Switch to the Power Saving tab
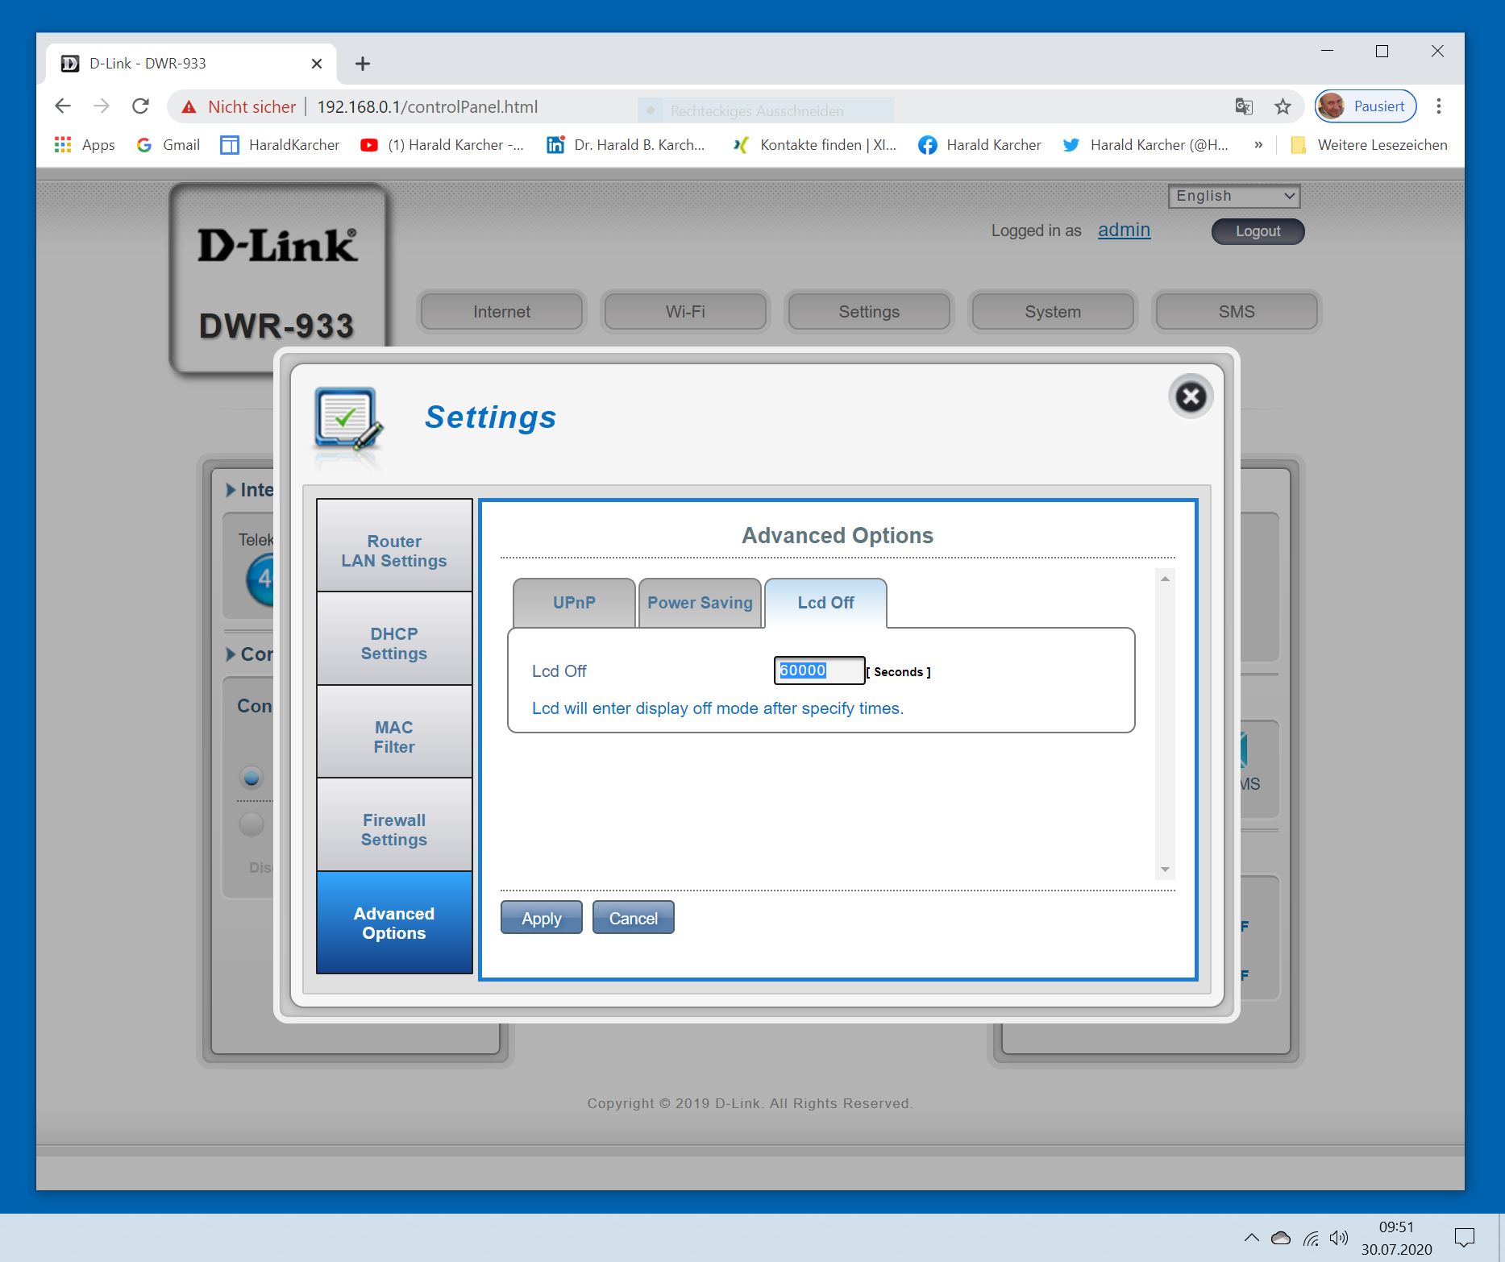 [x=700, y=603]
